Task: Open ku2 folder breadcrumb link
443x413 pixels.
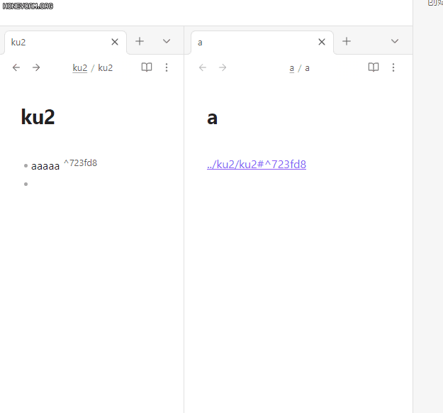Action: (x=79, y=68)
